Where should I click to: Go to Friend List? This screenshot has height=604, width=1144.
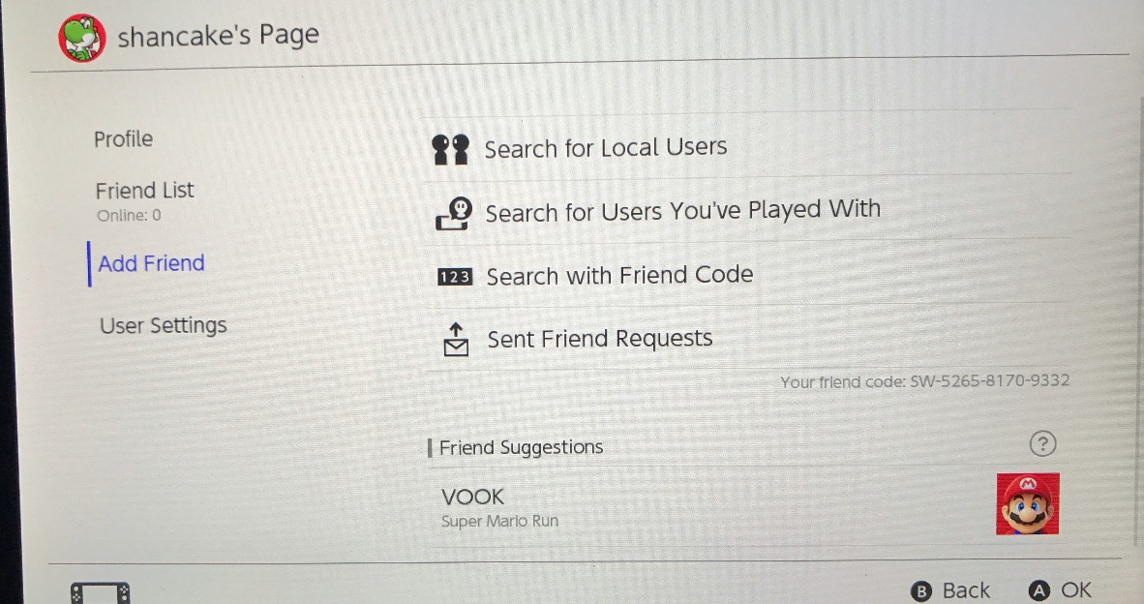coord(144,191)
